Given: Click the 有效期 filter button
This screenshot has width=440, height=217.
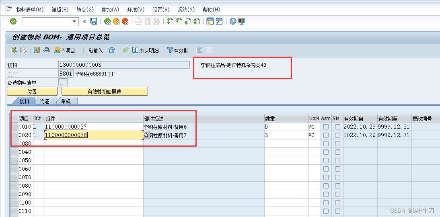Looking at the screenshot, I should click(x=178, y=51).
